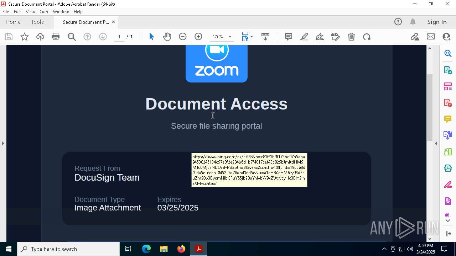The image size is (456, 256).
Task: Rotate the page with rotate icon
Action: 367,37
